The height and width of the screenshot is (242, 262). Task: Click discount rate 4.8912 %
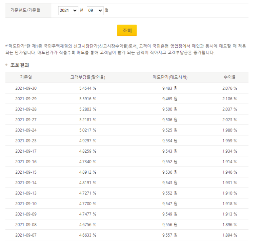88,172
